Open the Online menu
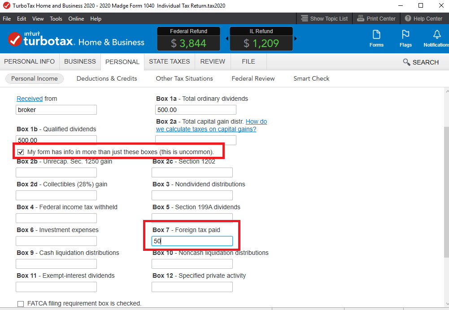 (x=76, y=18)
